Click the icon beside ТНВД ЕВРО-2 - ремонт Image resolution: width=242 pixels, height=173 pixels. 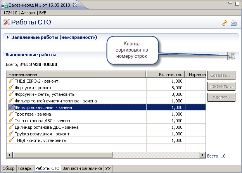click(11, 81)
